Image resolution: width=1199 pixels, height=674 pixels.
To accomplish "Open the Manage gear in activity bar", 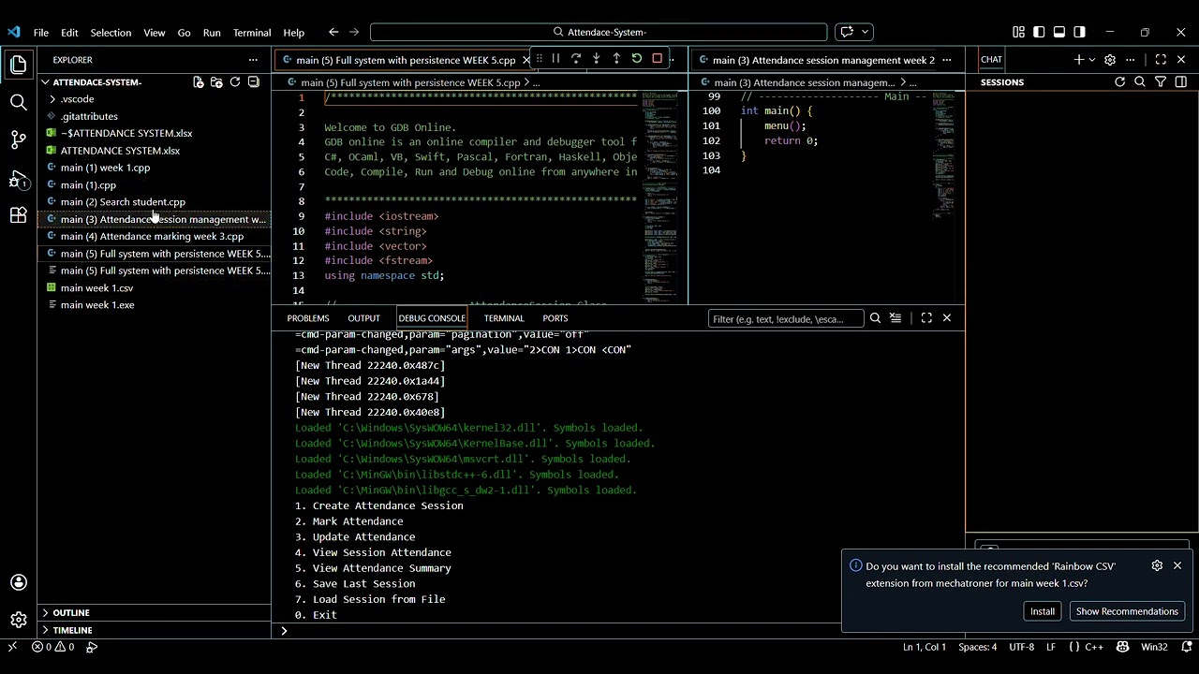I will click(18, 620).
